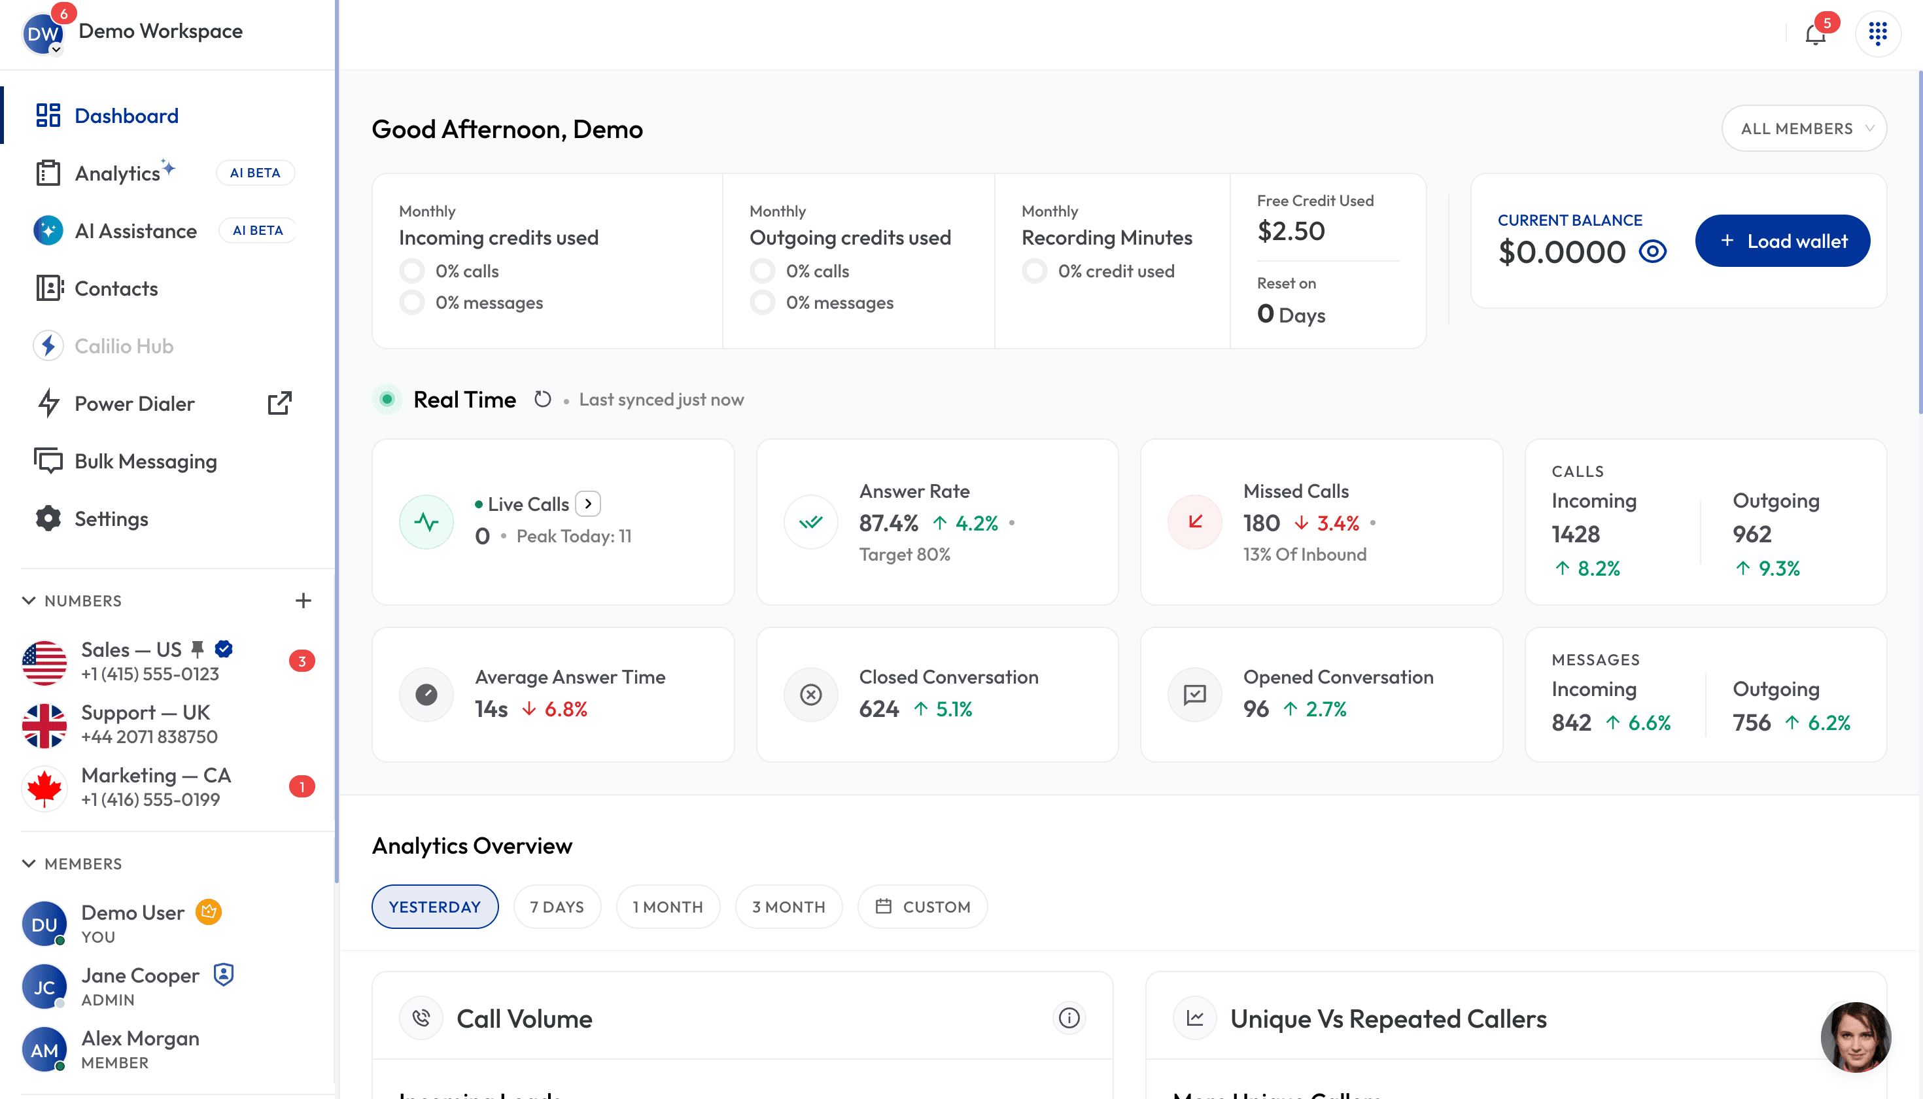1923x1099 pixels.
Task: Refresh the Real Time sync icon
Action: 543,399
